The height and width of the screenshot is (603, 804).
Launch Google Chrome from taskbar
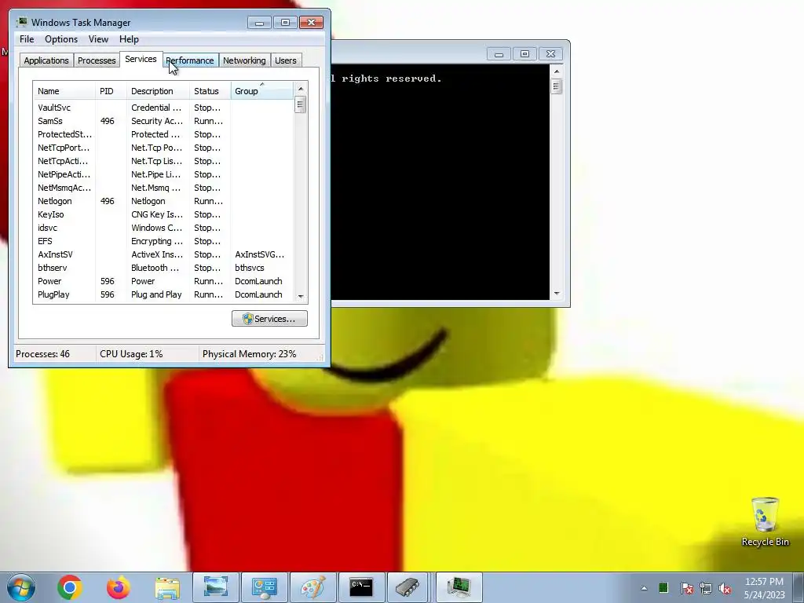70,587
